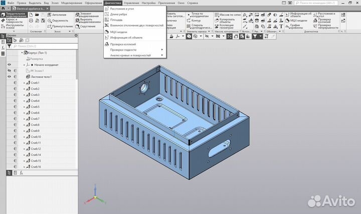This screenshot has width=361, height=214.
Task: Open Коллекция геометрии tool
Action: [x=224, y=27]
